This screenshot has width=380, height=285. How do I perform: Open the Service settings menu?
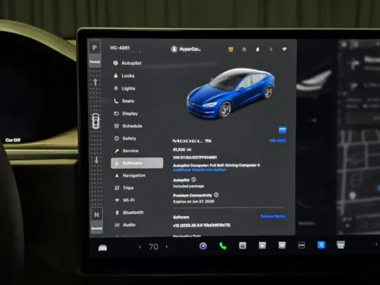(x=127, y=150)
